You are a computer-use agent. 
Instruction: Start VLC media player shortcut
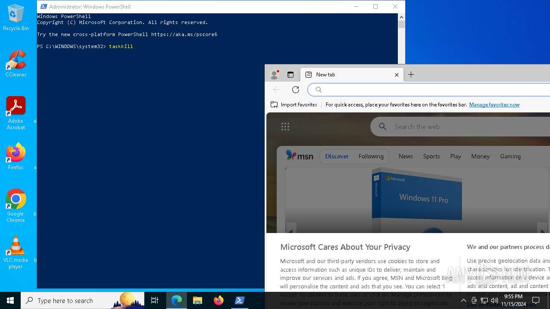coord(16,252)
